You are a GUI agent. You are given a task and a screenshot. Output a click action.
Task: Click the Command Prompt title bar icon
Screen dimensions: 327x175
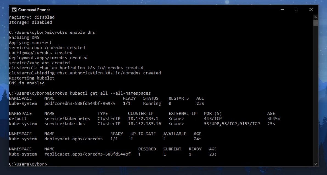[14, 10]
